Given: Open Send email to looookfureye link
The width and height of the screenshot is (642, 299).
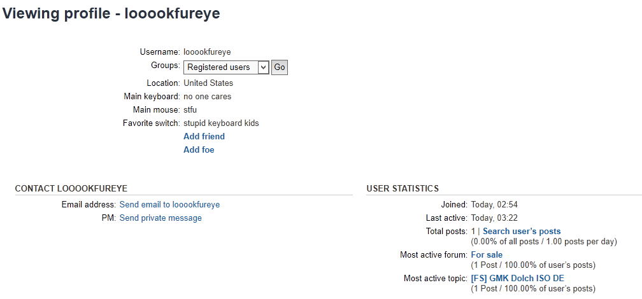Looking at the screenshot, I should (x=169, y=205).
